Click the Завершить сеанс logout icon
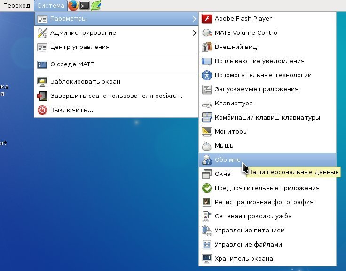The height and width of the screenshot is (271, 346). point(42,96)
